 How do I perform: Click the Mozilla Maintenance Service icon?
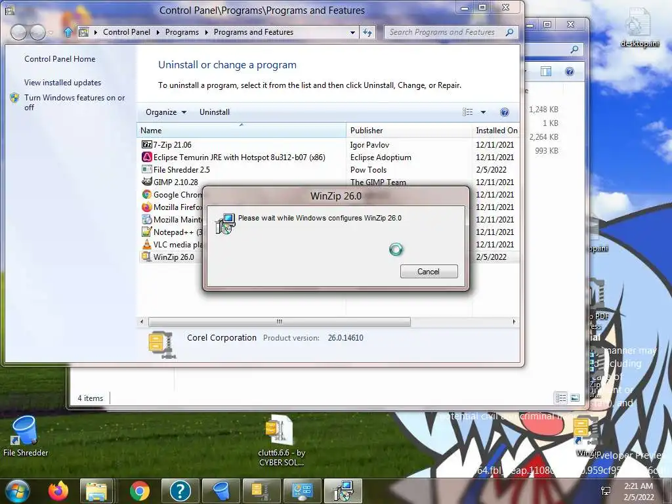146,219
